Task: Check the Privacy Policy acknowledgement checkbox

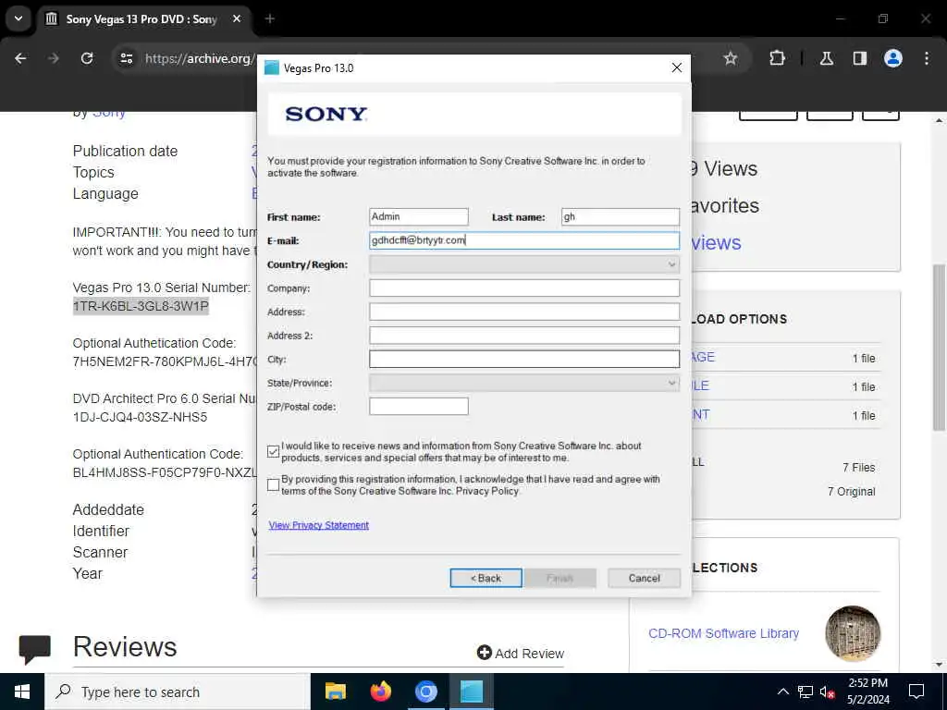Action: point(273,484)
